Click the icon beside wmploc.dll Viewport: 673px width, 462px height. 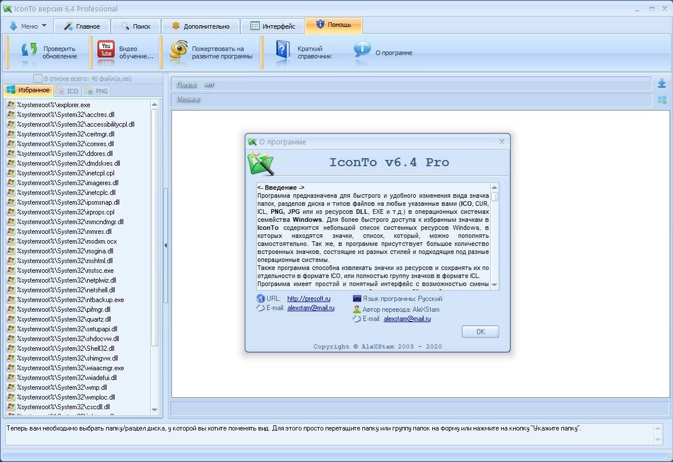pos(11,397)
